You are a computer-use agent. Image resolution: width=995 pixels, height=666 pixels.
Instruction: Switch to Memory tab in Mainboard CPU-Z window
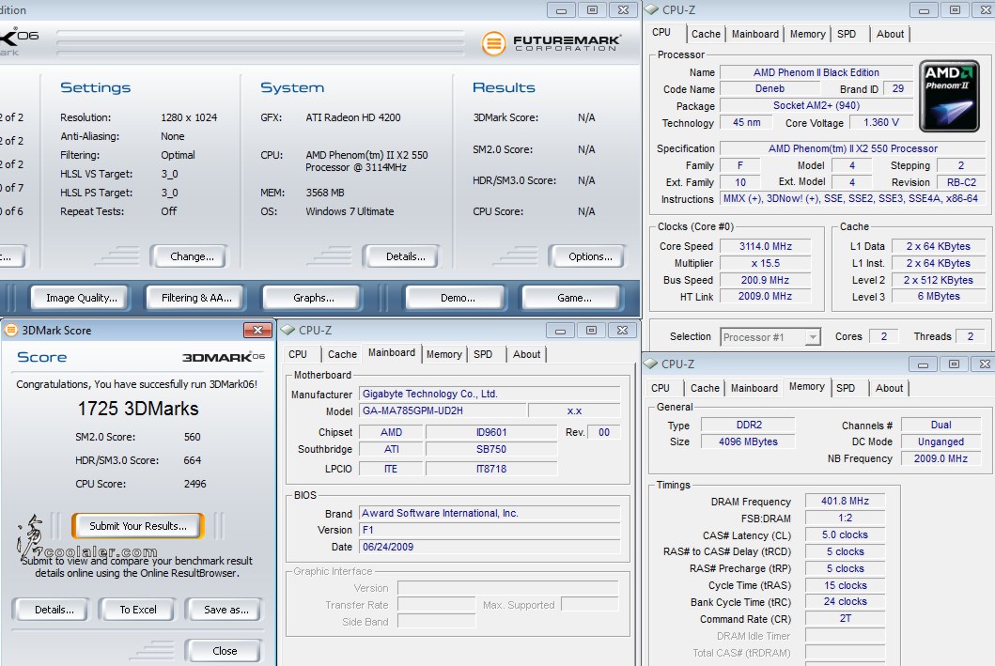[444, 354]
